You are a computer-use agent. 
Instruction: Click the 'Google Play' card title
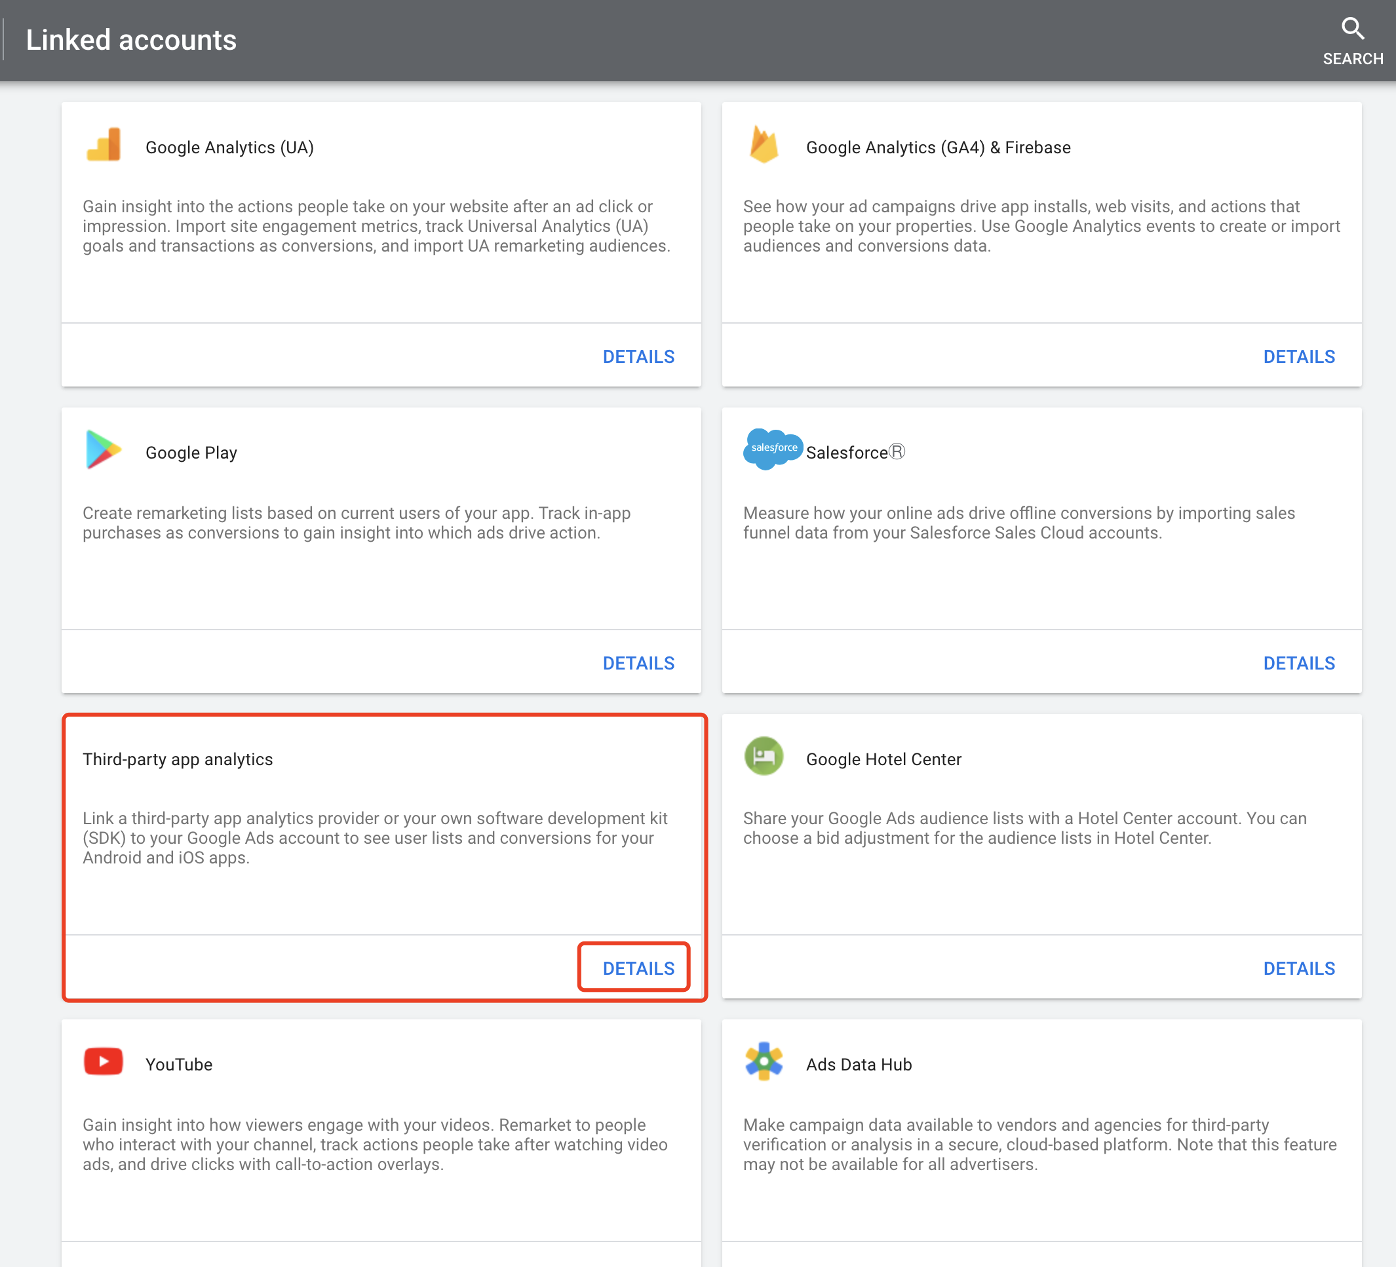pyautogui.click(x=191, y=453)
